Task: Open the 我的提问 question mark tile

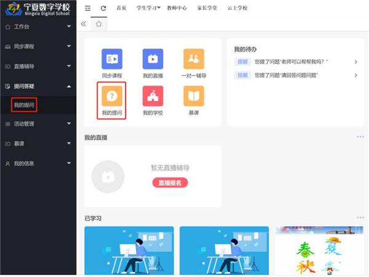Action: (x=112, y=96)
